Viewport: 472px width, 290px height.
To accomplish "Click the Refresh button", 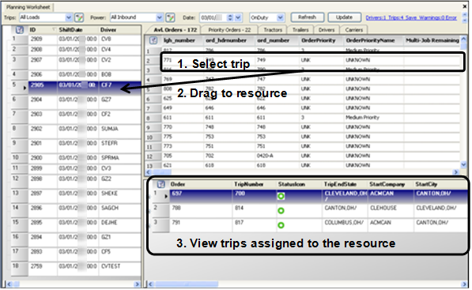I will 308,17.
